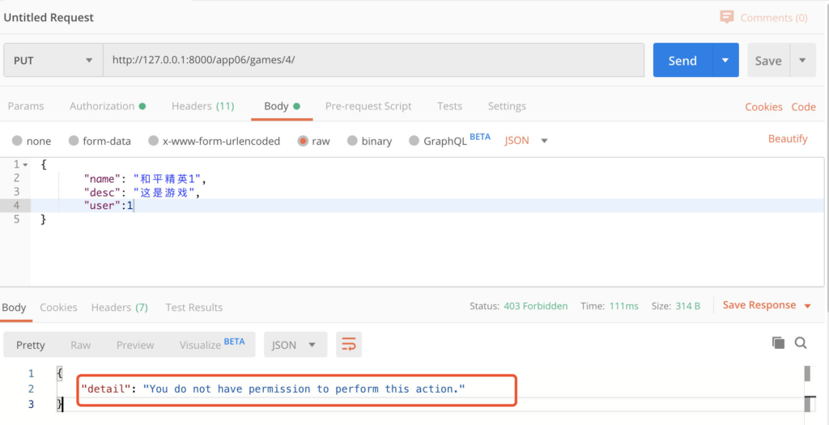Click the blue Send button
The width and height of the screenshot is (829, 425).
[682, 60]
